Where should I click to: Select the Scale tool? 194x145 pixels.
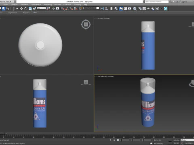tap(30, 8)
